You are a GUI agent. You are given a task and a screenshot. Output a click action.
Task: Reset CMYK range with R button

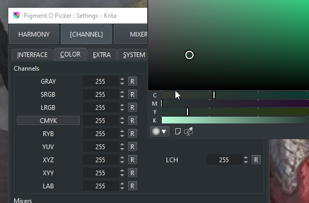133,120
